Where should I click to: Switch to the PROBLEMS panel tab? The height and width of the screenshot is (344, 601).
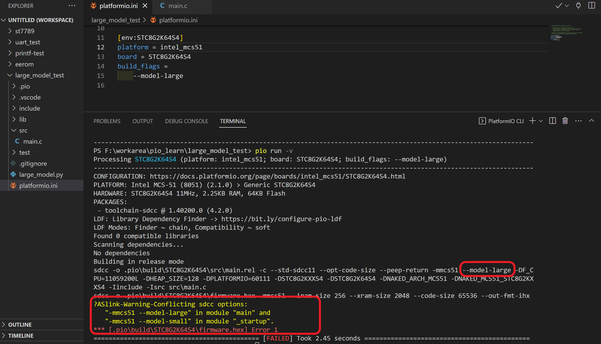click(x=107, y=121)
